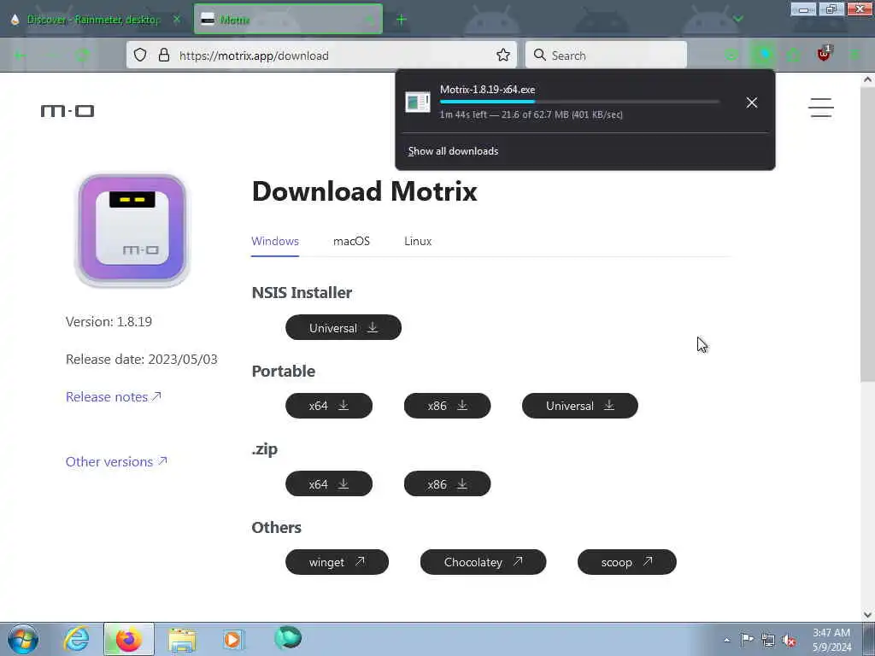The height and width of the screenshot is (656, 875).
Task: Click Show all downloads
Action: point(453,151)
